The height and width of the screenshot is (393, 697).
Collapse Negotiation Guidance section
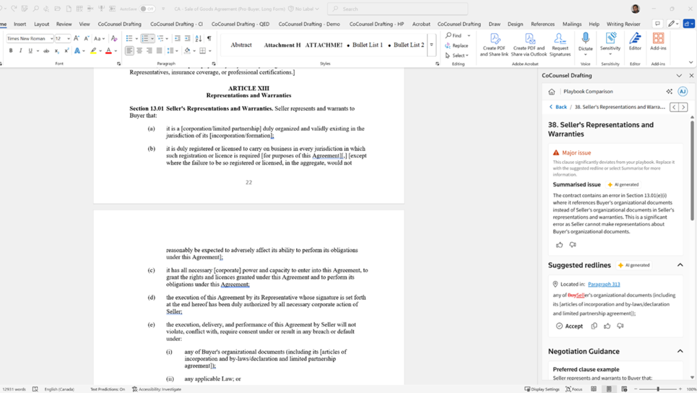pyautogui.click(x=680, y=351)
